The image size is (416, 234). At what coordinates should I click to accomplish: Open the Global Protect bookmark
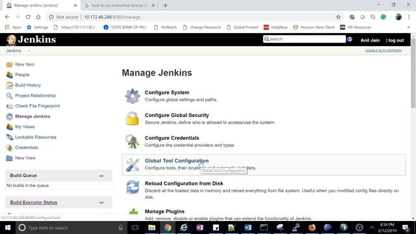242,27
